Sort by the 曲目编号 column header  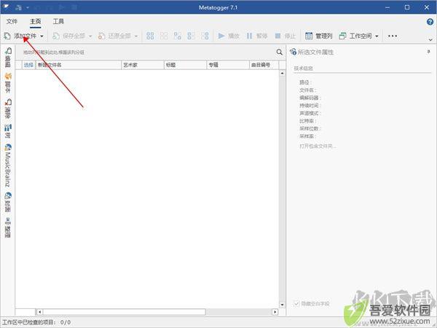click(x=264, y=65)
